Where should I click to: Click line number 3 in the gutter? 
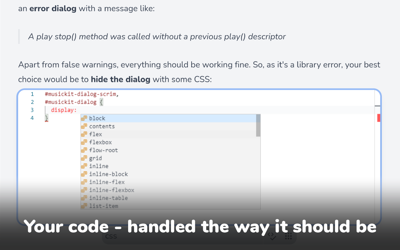(x=32, y=110)
